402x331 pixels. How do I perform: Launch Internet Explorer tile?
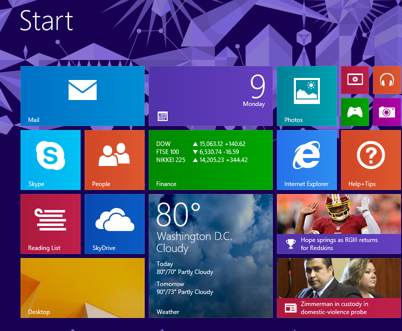[307, 159]
